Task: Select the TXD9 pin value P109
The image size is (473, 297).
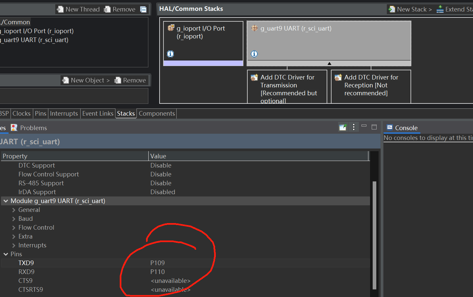Action: (x=158, y=263)
